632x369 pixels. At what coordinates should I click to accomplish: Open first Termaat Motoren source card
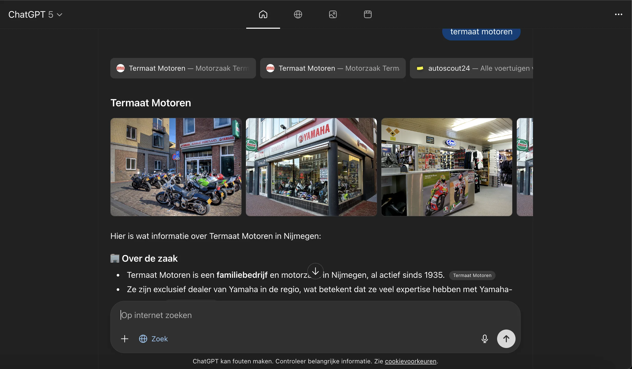183,68
